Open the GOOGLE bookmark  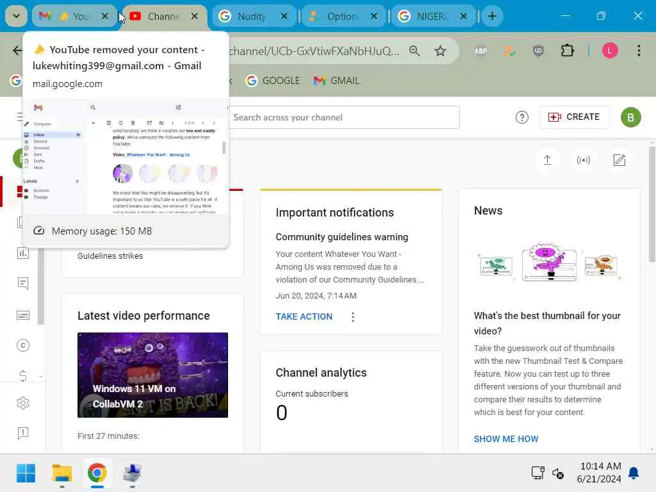273,80
